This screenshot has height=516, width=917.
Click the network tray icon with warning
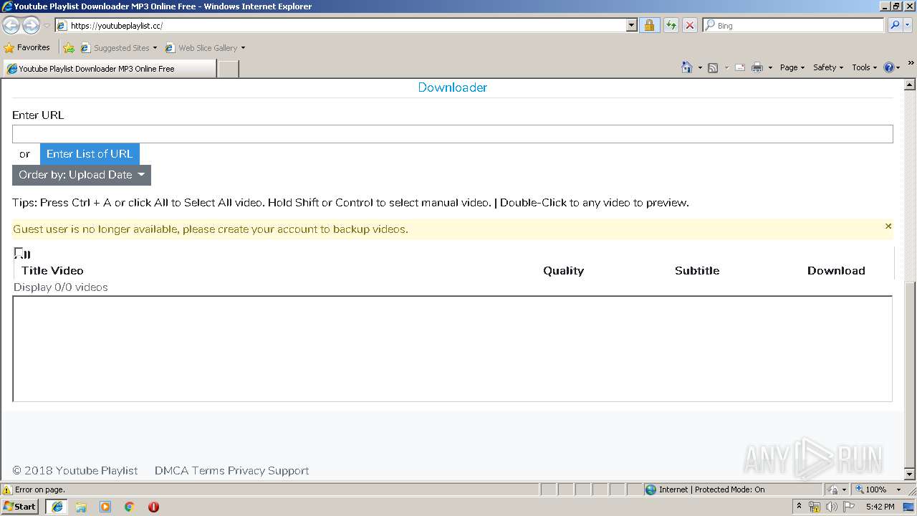coord(815,507)
